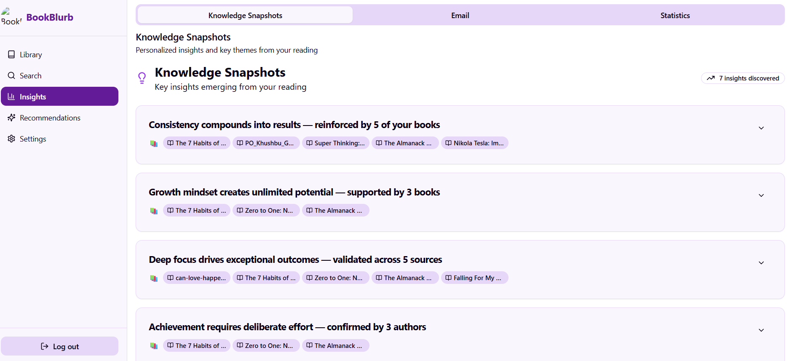Click the books stack icon under Consistency insight
787x361 pixels.
pos(154,143)
